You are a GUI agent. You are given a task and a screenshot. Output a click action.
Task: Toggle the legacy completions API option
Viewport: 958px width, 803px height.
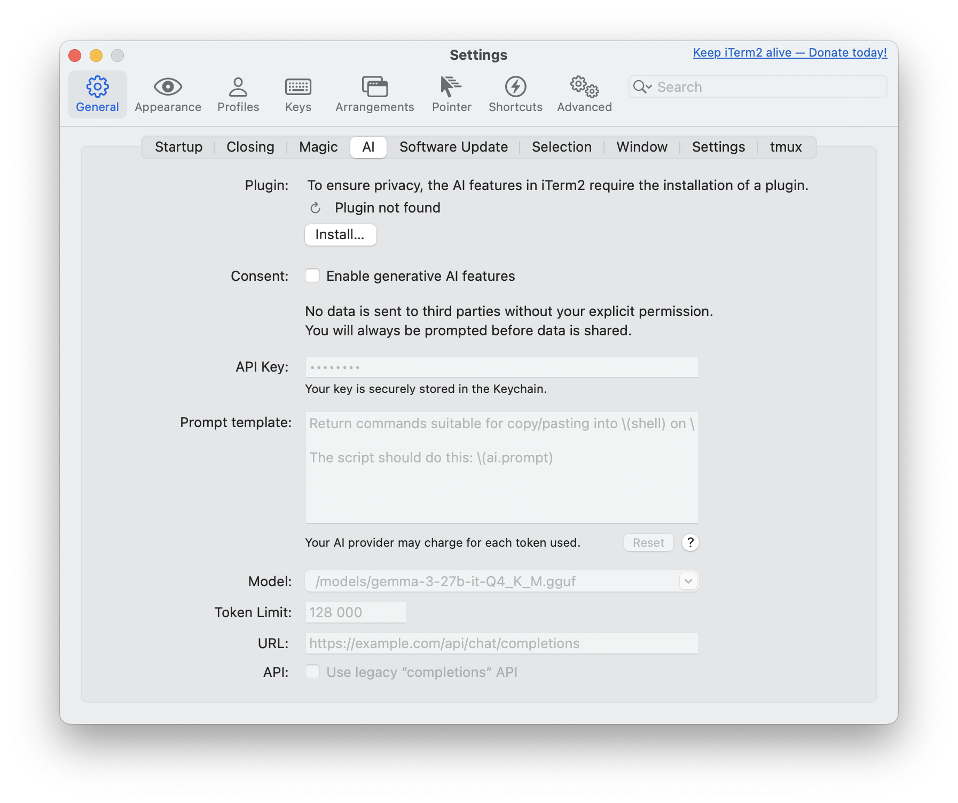pyautogui.click(x=312, y=672)
